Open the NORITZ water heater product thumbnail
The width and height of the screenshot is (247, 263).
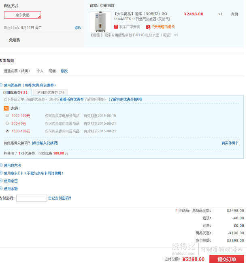[x=100, y=21]
